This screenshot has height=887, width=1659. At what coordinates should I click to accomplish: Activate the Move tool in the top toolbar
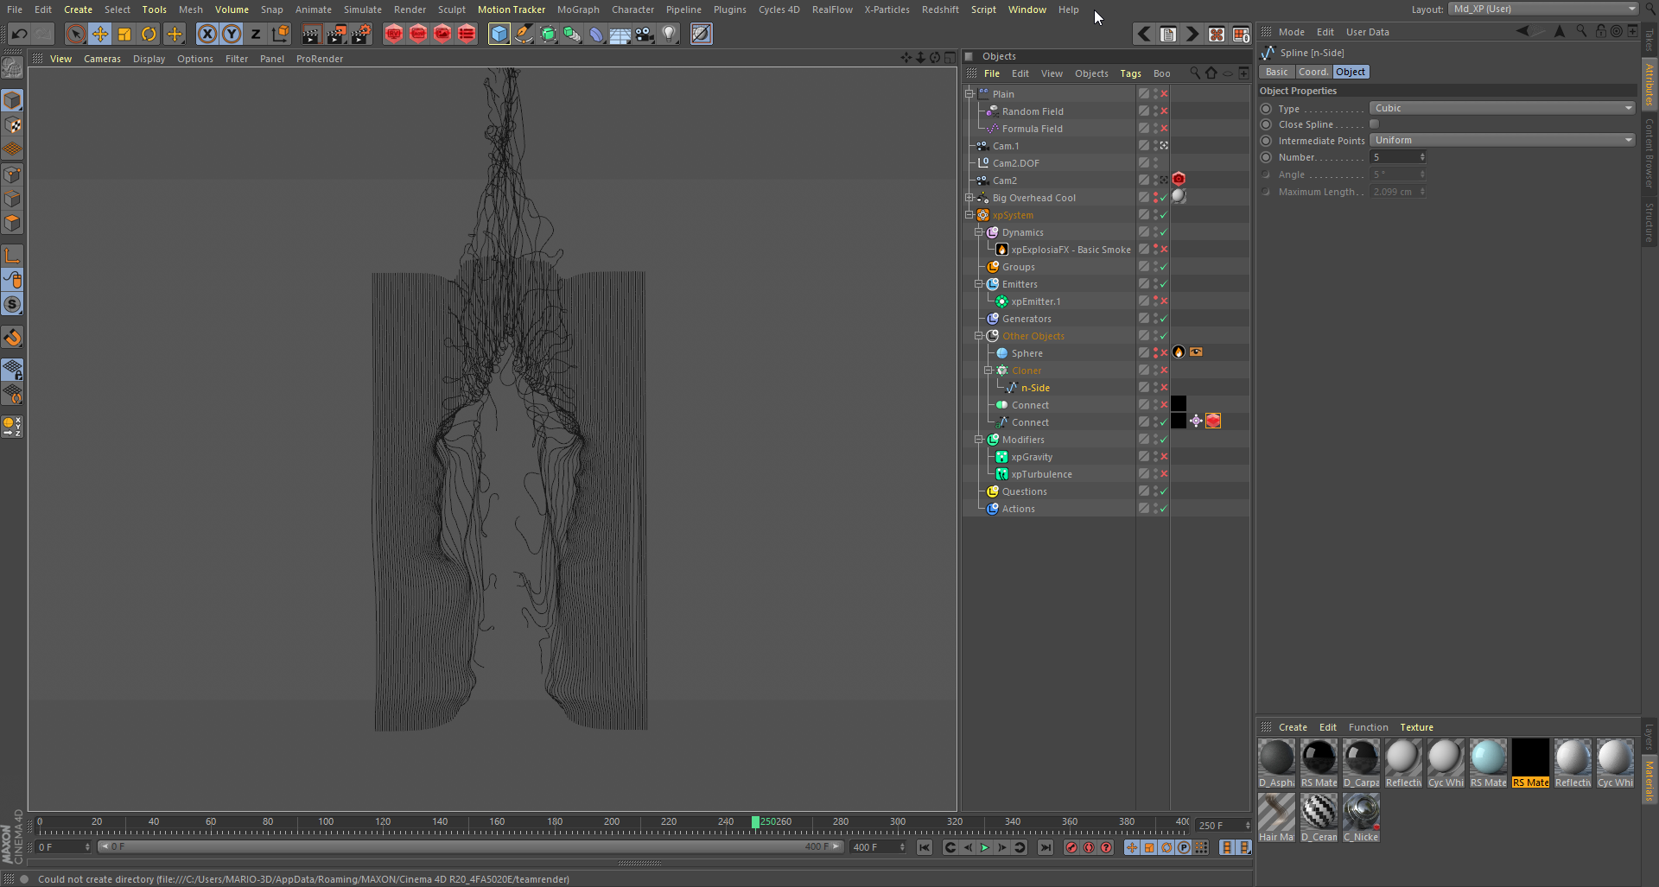point(100,34)
